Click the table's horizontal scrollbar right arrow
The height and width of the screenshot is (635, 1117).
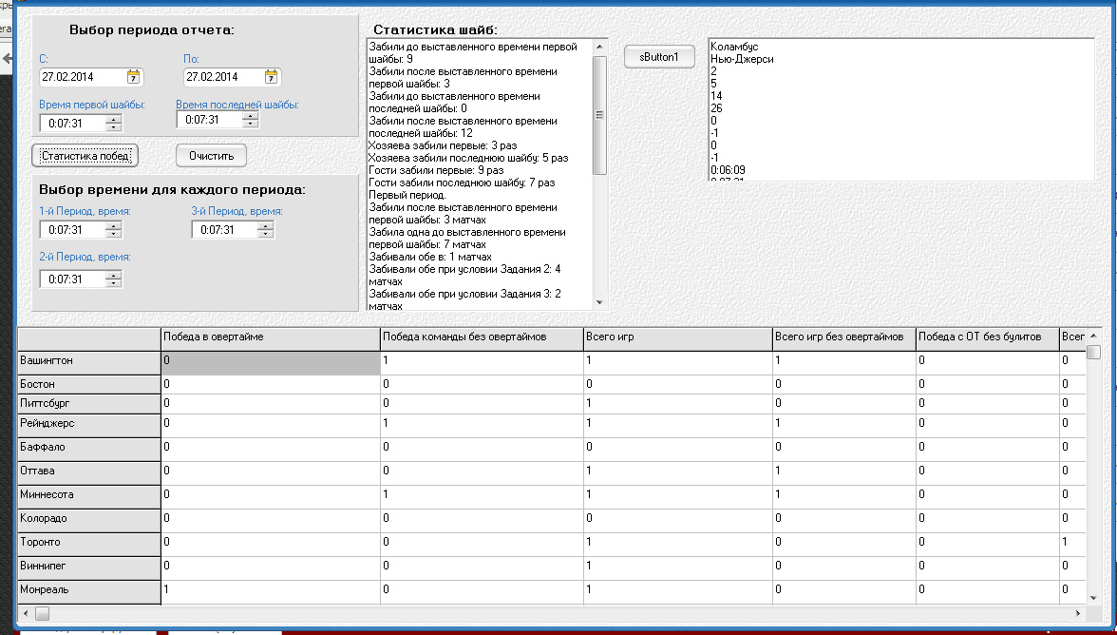click(x=1079, y=613)
